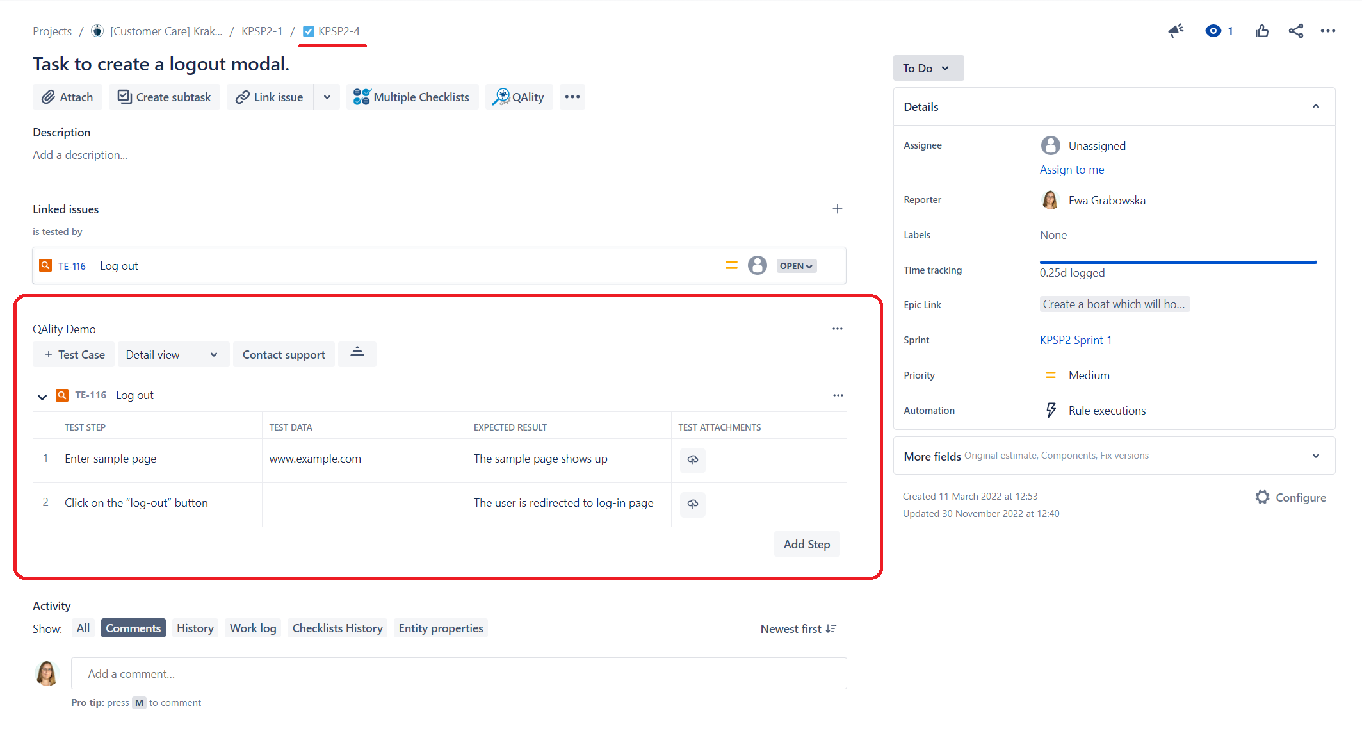The image size is (1362, 731).
Task: Open the share icon at top right
Action: (1295, 31)
